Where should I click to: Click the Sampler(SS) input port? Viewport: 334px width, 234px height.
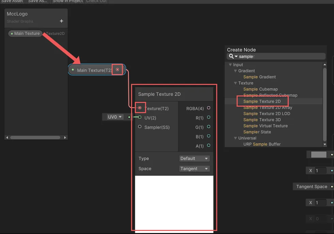click(x=140, y=127)
